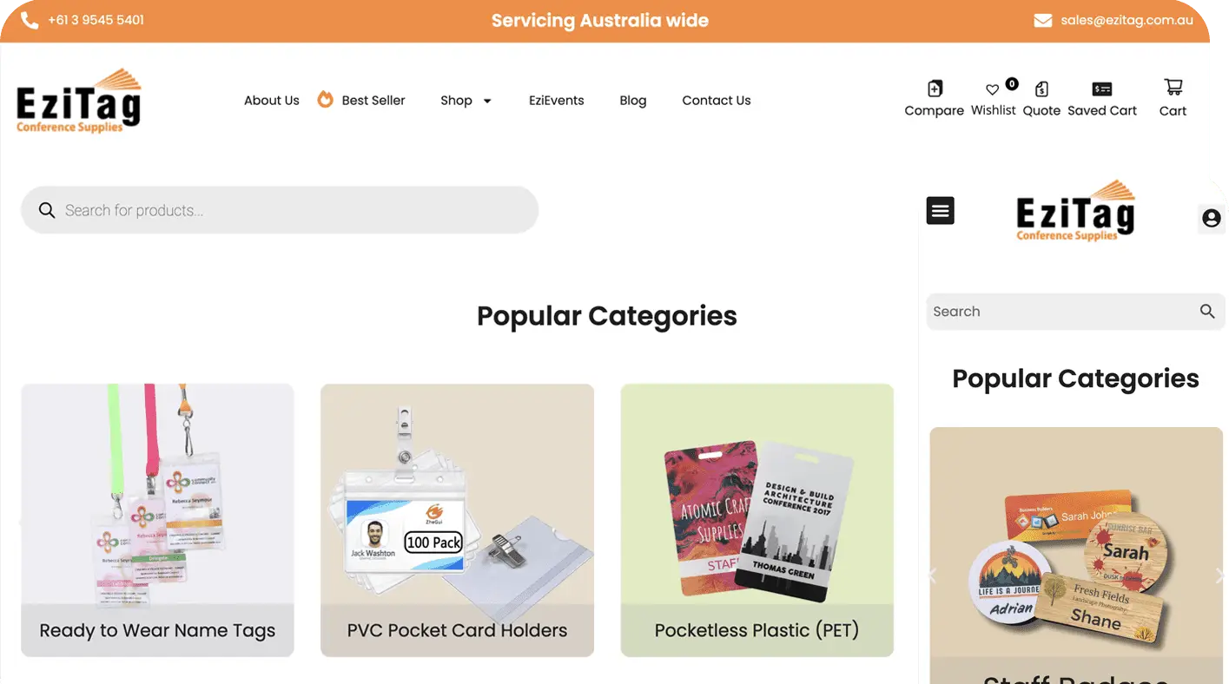Screen dimensions: 1229x684
Task: Click the sales@ezitag.com.au email link
Action: click(1127, 20)
